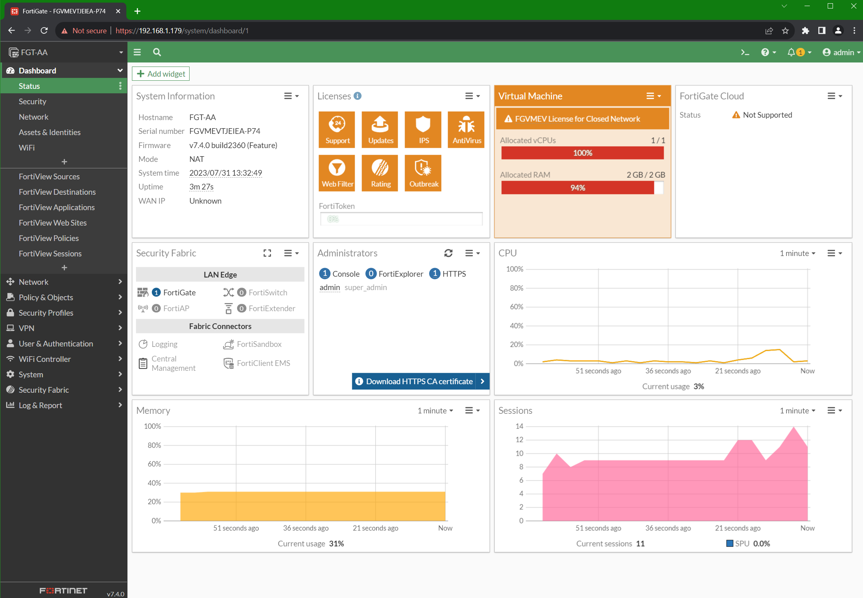Click the browser address bar URL
The height and width of the screenshot is (598, 863).
click(x=182, y=31)
